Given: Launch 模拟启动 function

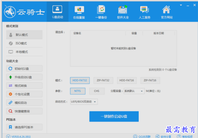Looking at the screenshot, I should tap(24, 103).
